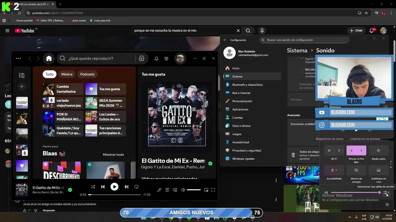Skip to next track
Image resolution: width=396 pixels, height=222 pixels.
(x=126, y=187)
